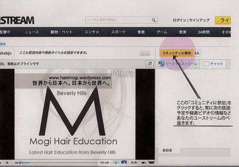The width and height of the screenshot is (239, 167).
Task: Click the コミュニティに参加 button
Action: click(177, 53)
